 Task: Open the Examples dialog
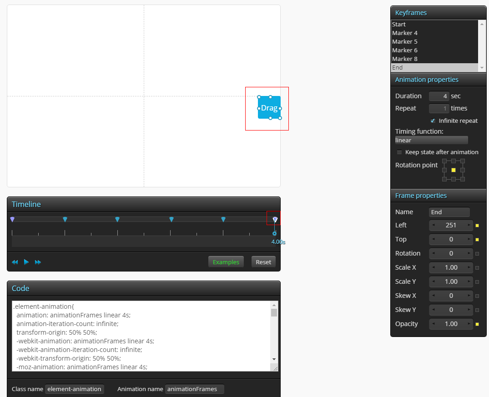(226, 262)
